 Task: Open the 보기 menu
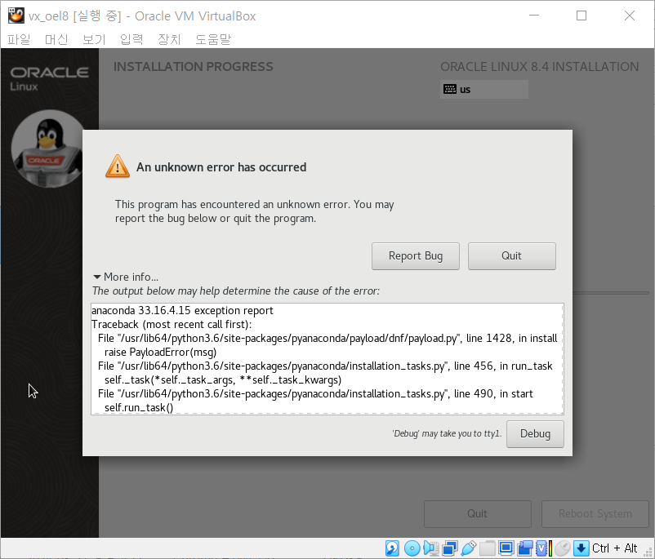(94, 39)
